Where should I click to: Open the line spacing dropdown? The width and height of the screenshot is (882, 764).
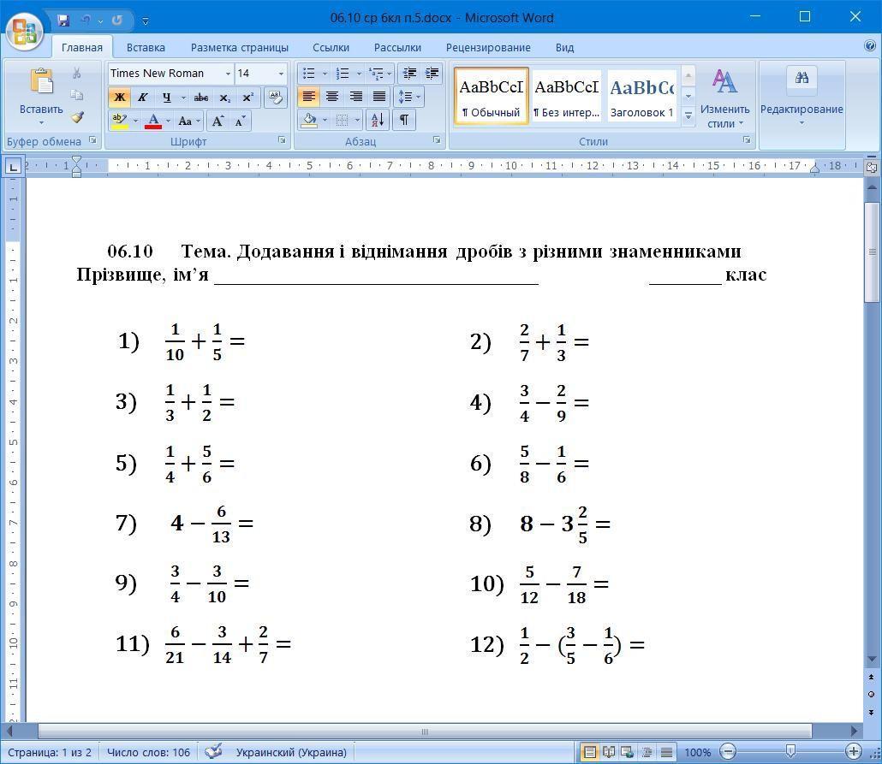(x=409, y=97)
